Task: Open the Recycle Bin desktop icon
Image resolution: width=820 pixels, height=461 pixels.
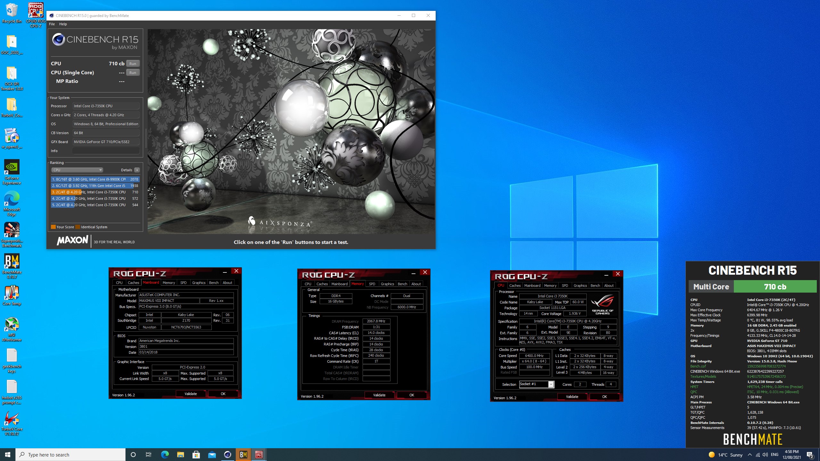Action: tap(12, 13)
